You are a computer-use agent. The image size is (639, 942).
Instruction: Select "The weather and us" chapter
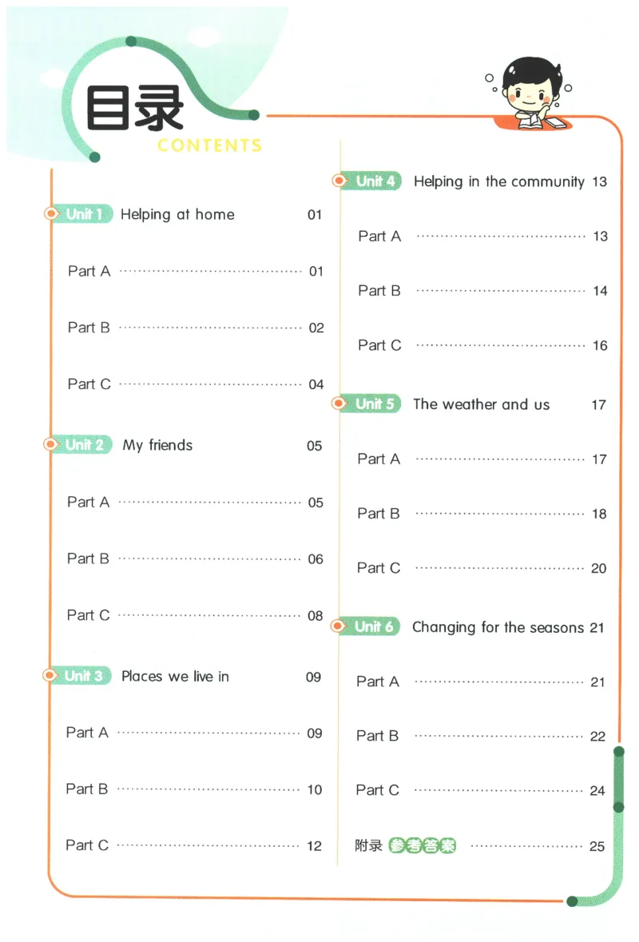click(x=481, y=404)
